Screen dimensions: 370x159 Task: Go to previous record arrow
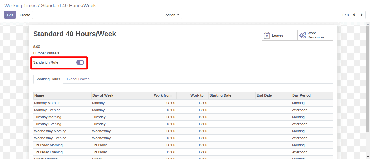click(354, 15)
